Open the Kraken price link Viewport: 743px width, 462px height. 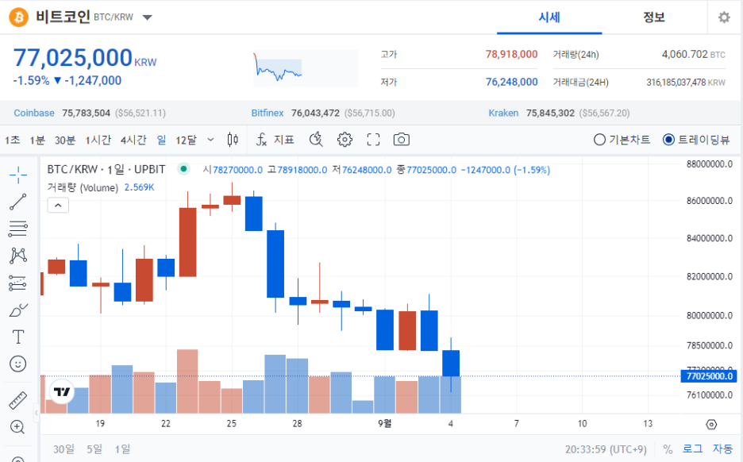pos(503,113)
